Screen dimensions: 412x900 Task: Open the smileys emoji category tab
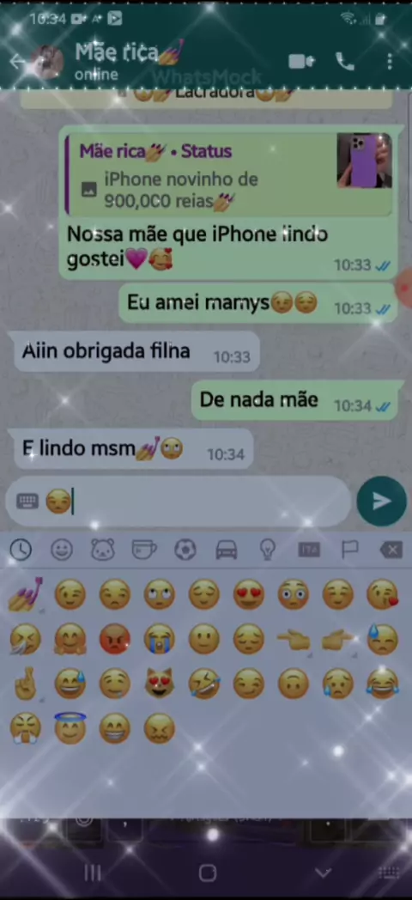coord(62,550)
